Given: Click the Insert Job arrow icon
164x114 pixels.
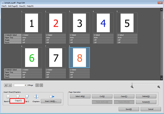Looking at the screenshot, I should (x=52, y=97).
